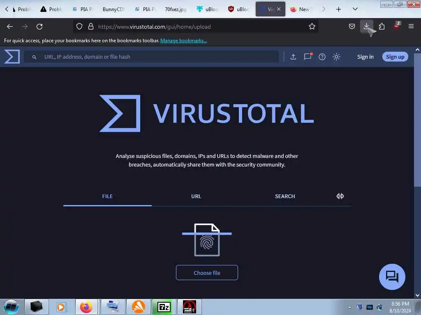Screen dimensions: 421x315
Task: Open a new tab with plus button
Action: click(339, 9)
